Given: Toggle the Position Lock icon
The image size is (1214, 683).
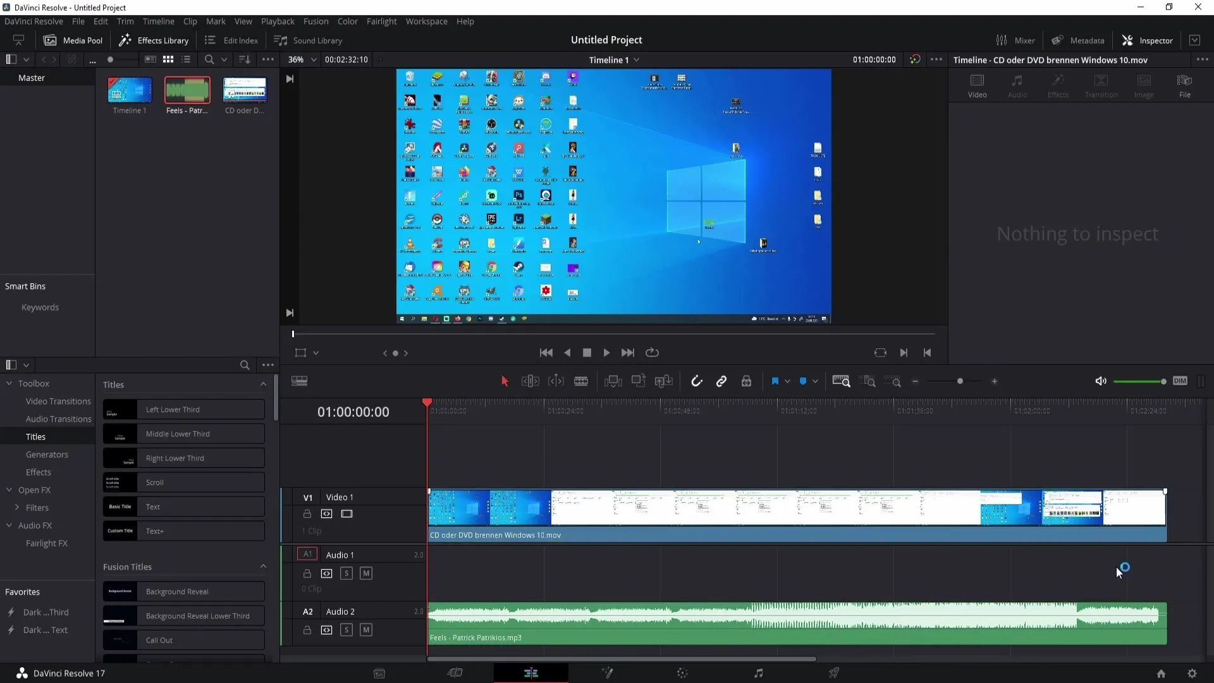Looking at the screenshot, I should (746, 381).
